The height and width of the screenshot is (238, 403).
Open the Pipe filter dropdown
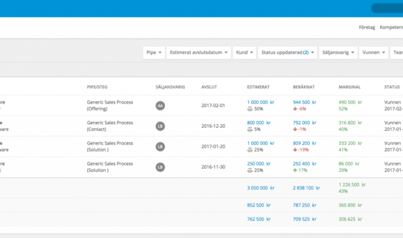tap(155, 53)
